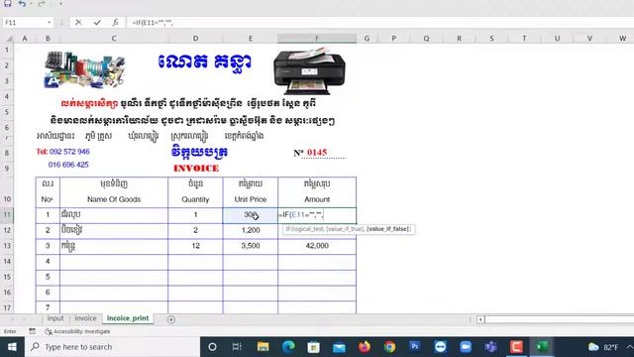
Task: Open the weather widget showing 82°F
Action: (604, 347)
